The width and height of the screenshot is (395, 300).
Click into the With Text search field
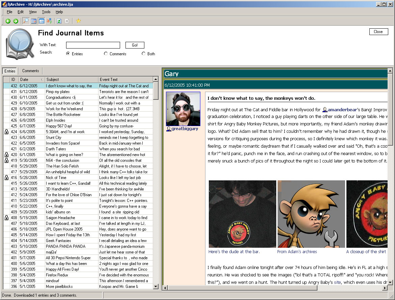click(x=93, y=45)
